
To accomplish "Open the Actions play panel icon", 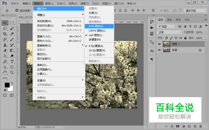I will tap(152, 28).
